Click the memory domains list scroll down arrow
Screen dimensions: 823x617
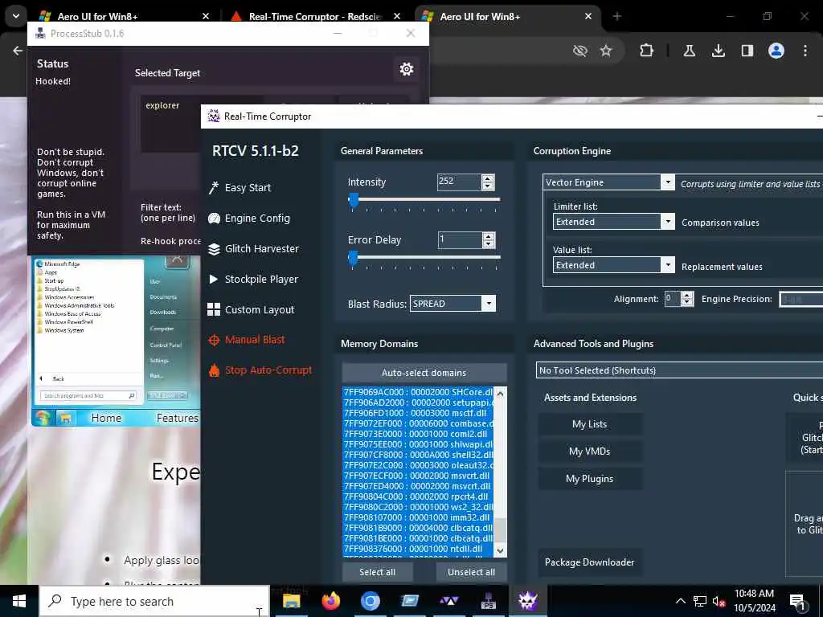[500, 551]
